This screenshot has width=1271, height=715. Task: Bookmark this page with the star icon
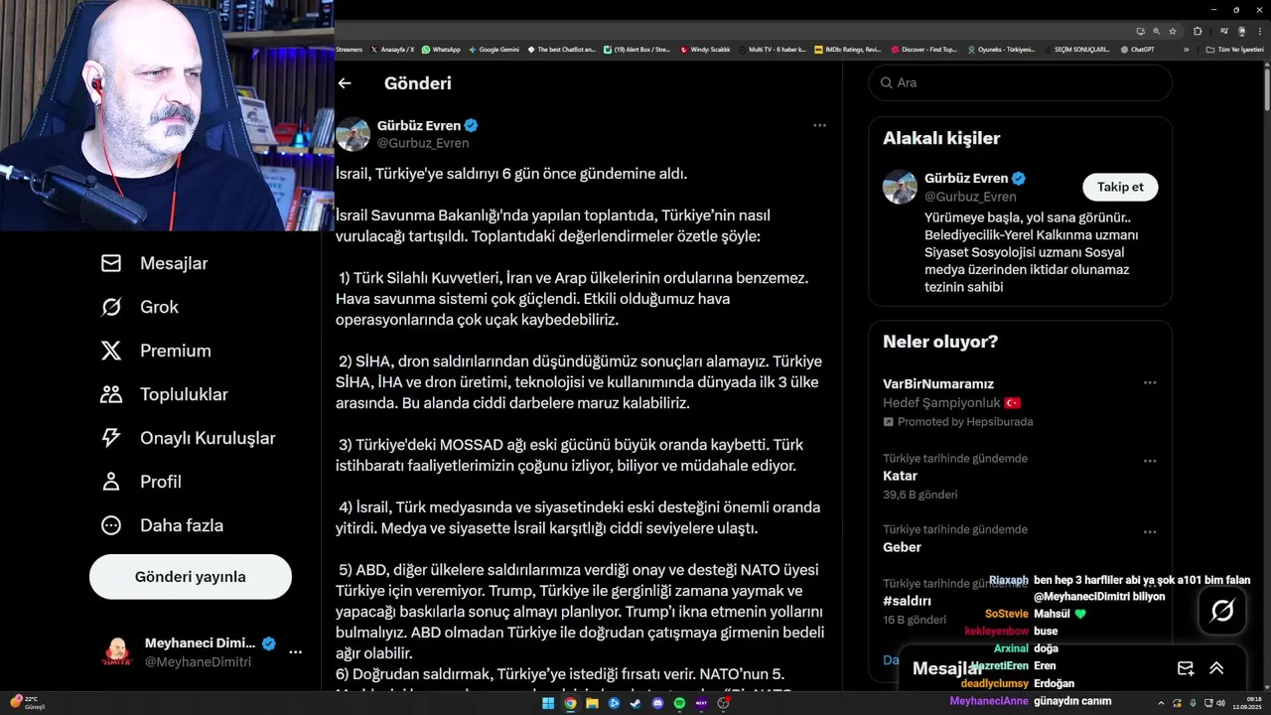1173,31
